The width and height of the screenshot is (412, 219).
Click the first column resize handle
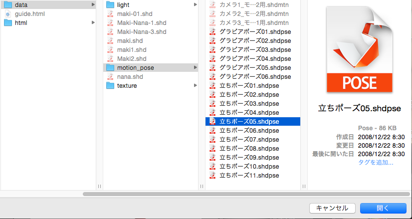[x=99, y=186]
